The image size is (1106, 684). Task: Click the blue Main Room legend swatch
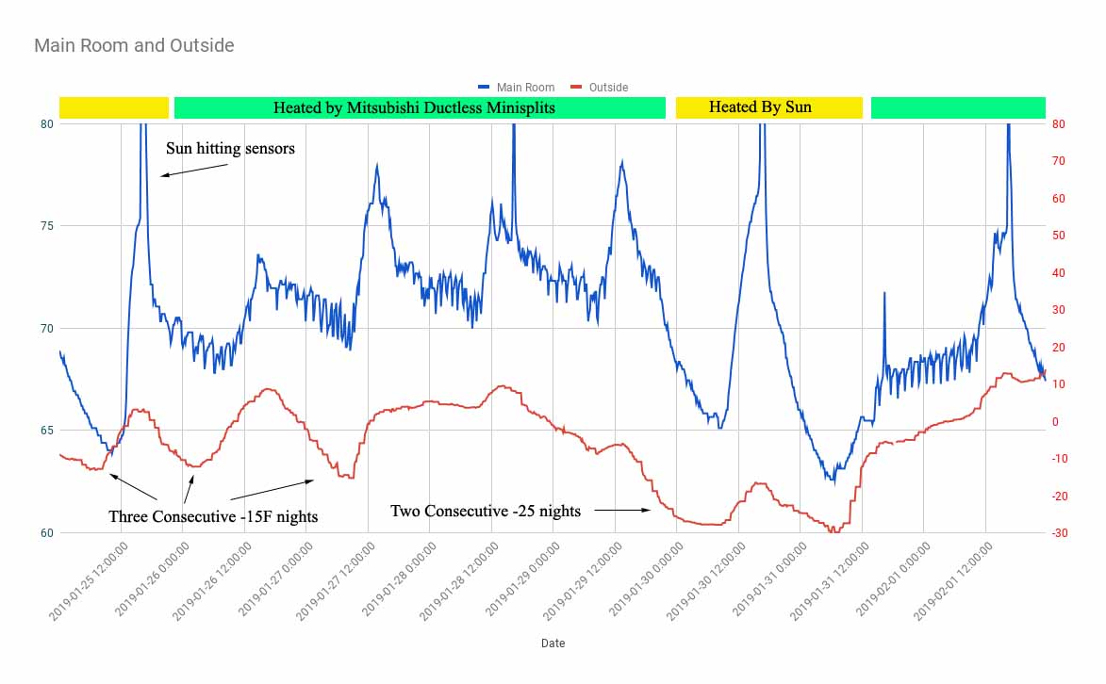click(x=484, y=87)
